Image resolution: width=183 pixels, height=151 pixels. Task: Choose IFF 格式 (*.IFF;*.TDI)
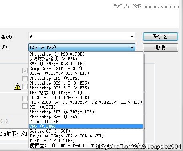click(86, 93)
